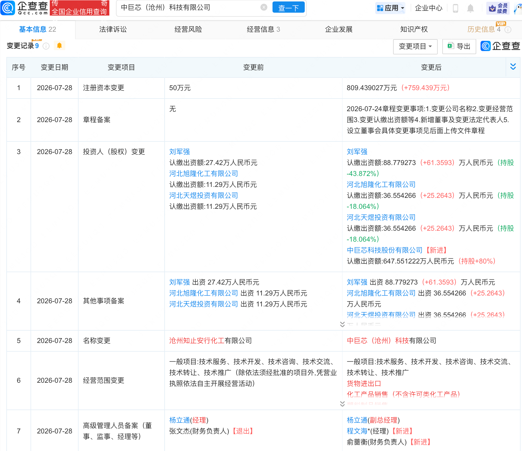Open the 变更项目 filter dropdown

pyautogui.click(x=415, y=46)
